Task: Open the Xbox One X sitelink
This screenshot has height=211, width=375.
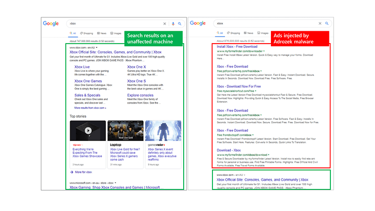Action: (x=137, y=67)
